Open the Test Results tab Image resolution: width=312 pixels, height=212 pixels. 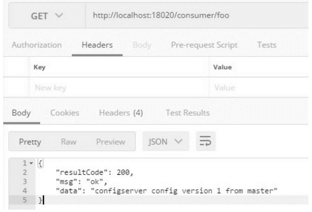188,113
